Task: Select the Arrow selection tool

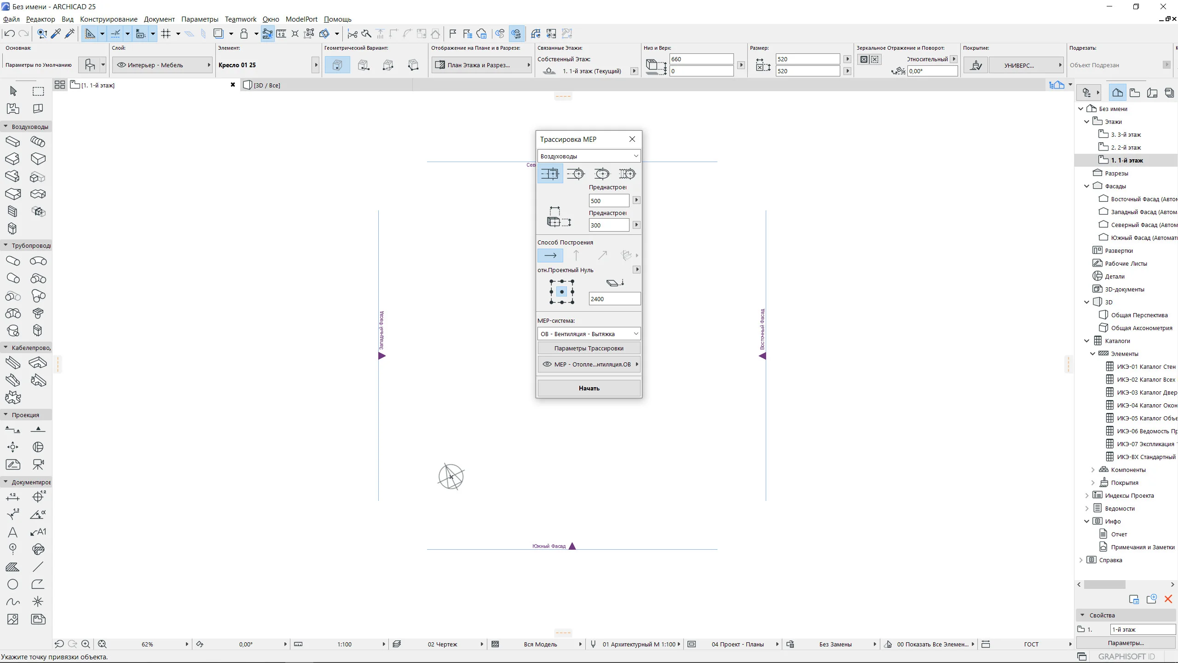Action: coord(13,91)
